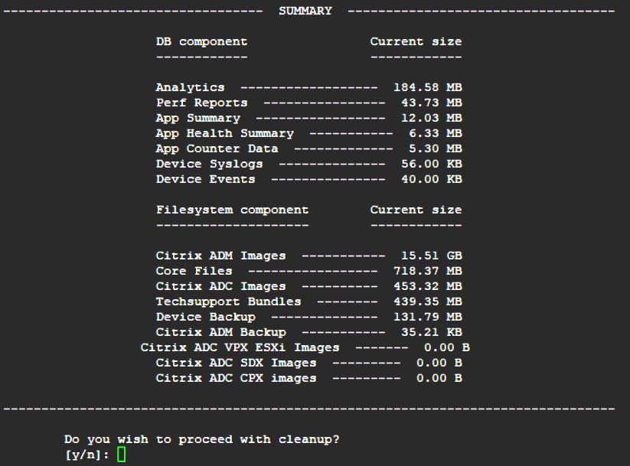Viewport: 630px width, 466px height.
Task: Click the '40.00 KB' size value
Action: 432,179
